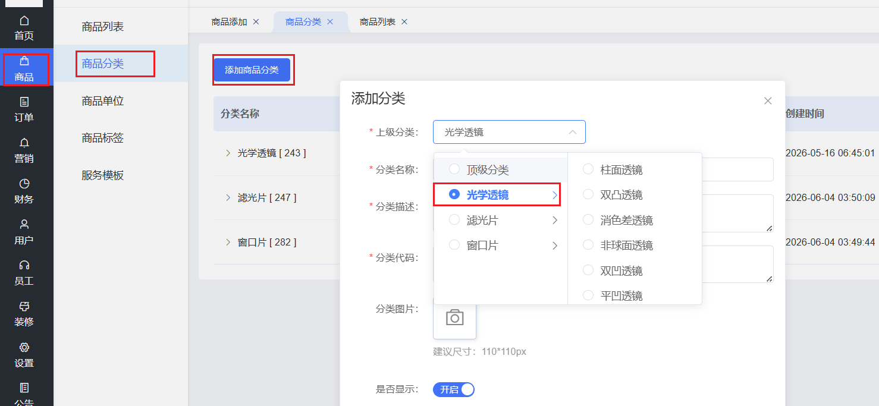Open 商品标签 in the submenu

pos(103,138)
